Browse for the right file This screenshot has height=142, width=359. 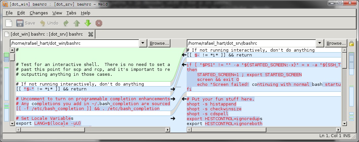pyautogui.click(x=336, y=43)
